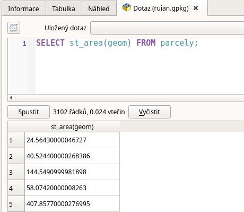Click the Vyčistit button
This screenshot has height=212, width=244.
coord(150,112)
